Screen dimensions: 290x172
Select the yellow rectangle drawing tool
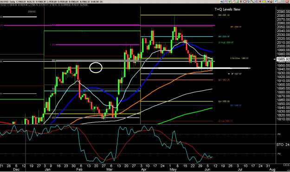click(264, 1)
